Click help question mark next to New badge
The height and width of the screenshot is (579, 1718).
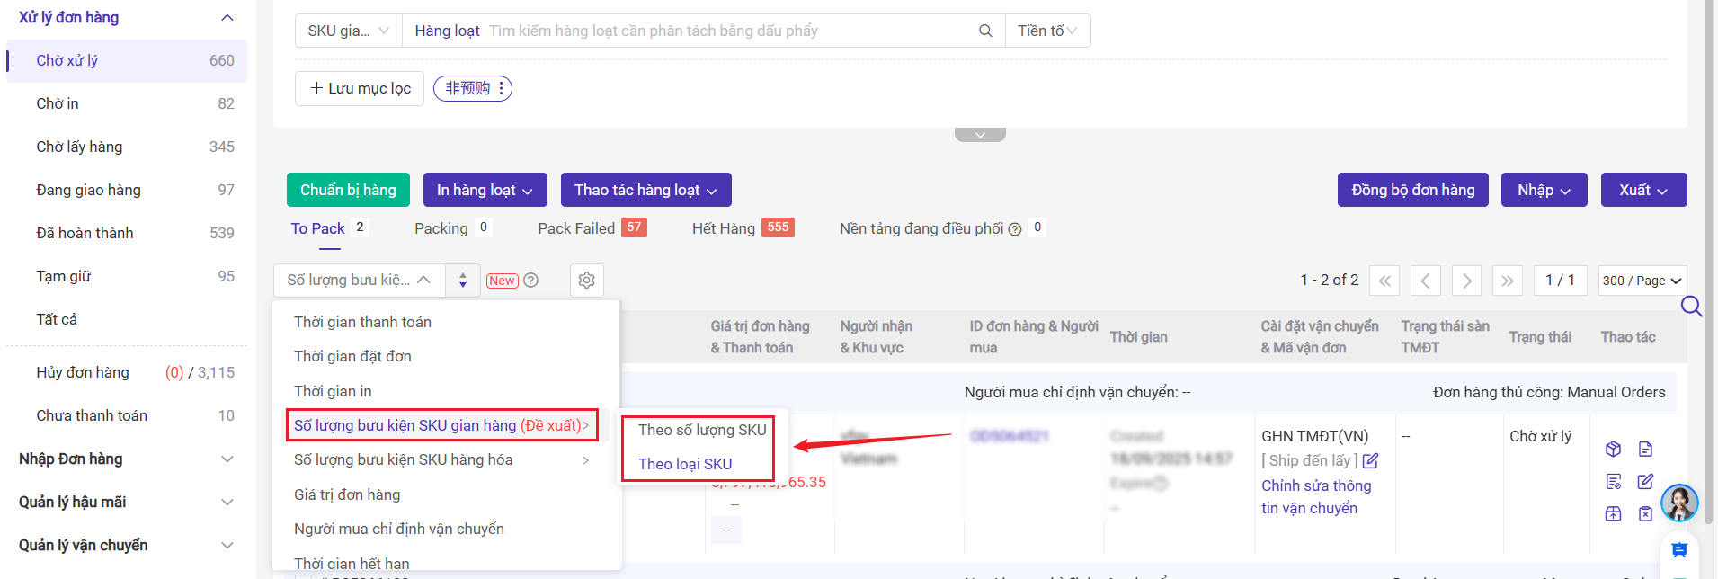point(531,281)
